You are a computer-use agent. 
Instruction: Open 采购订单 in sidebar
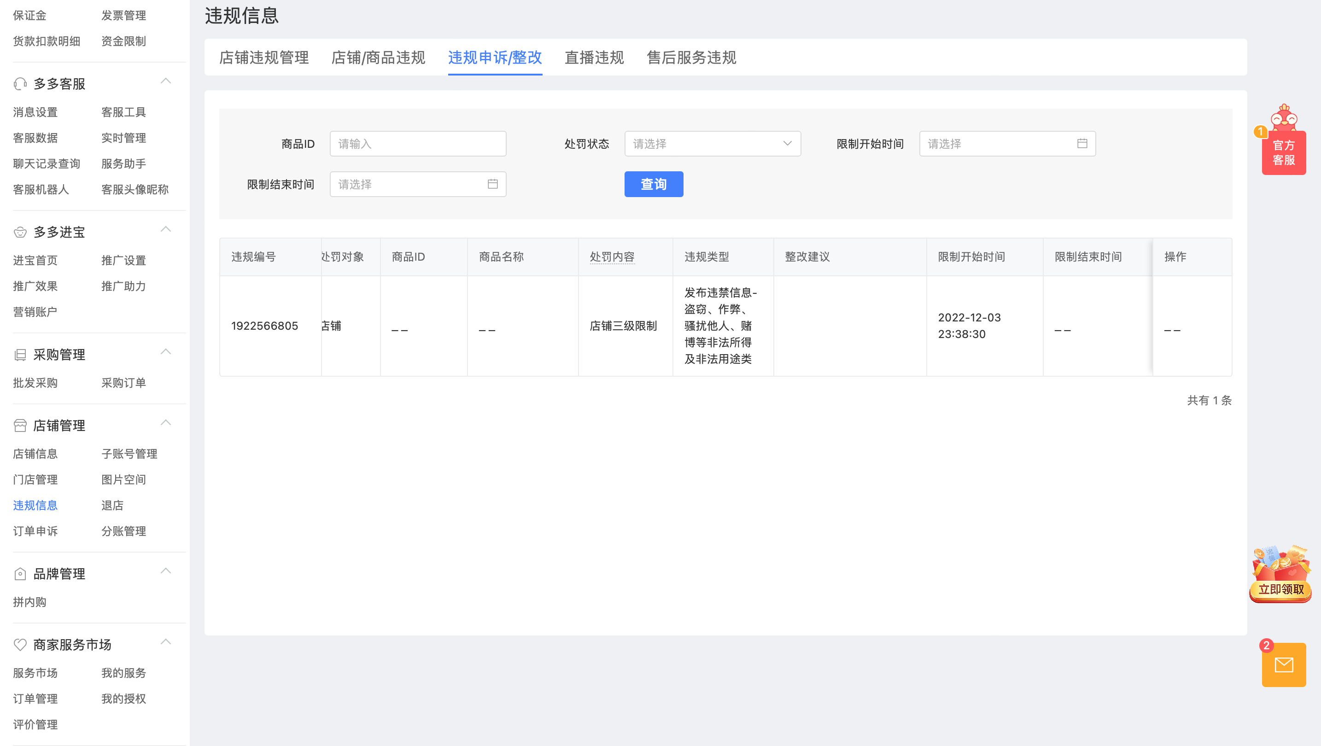pos(123,383)
